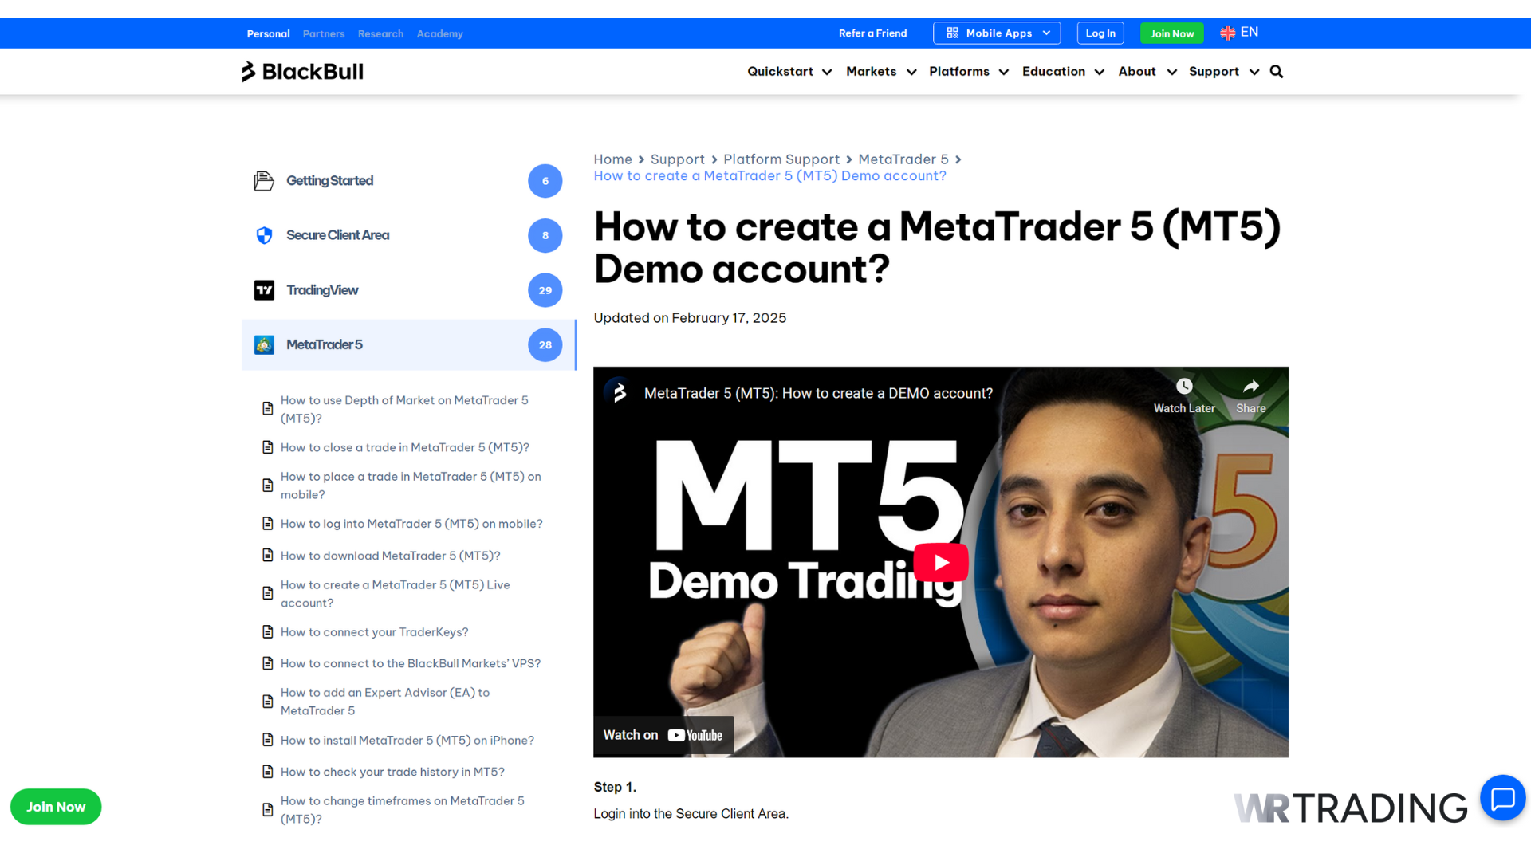This screenshot has height=861, width=1531.
Task: Expand the Mobile Apps dropdown
Action: [x=997, y=33]
